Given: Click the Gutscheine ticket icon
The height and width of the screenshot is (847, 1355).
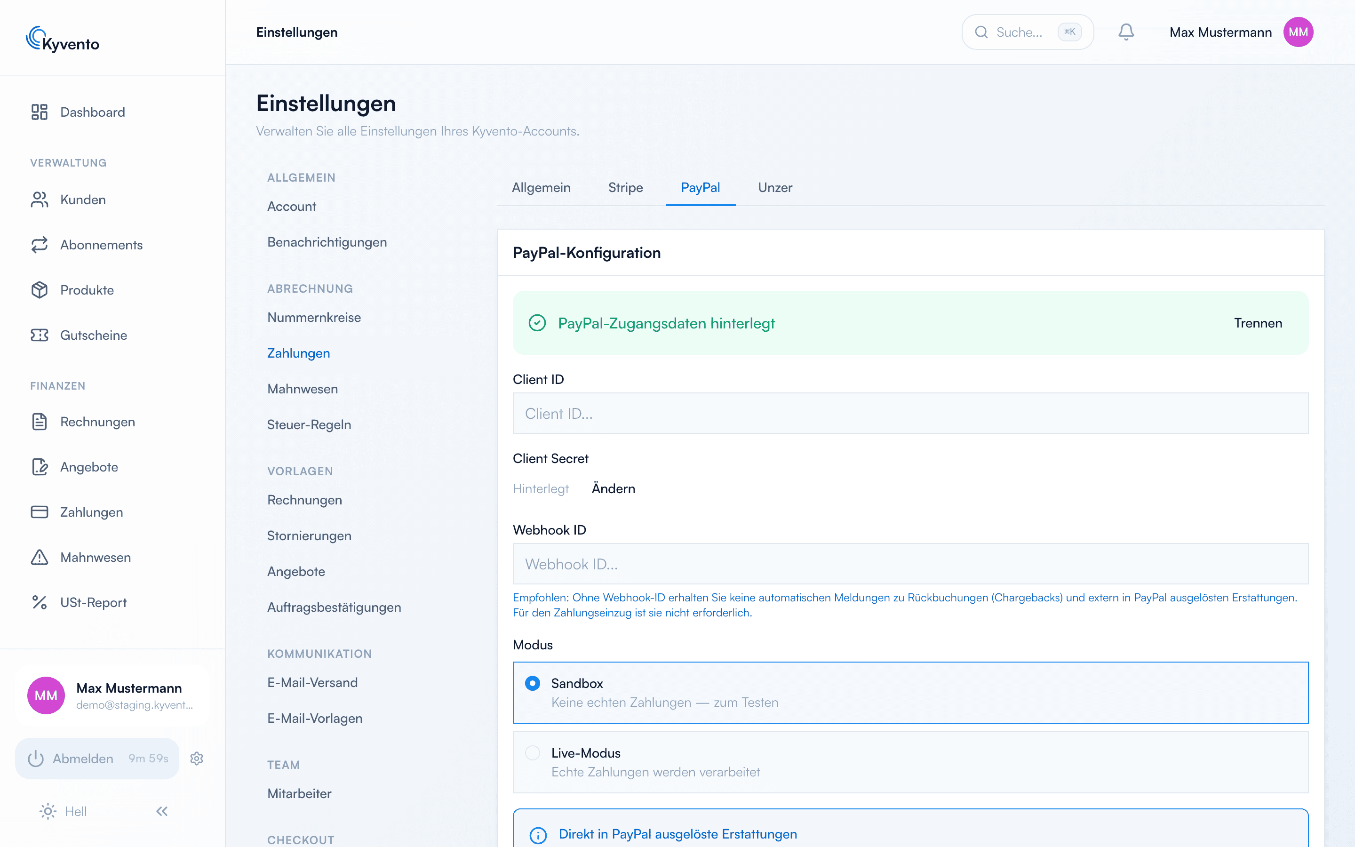Looking at the screenshot, I should coord(39,335).
